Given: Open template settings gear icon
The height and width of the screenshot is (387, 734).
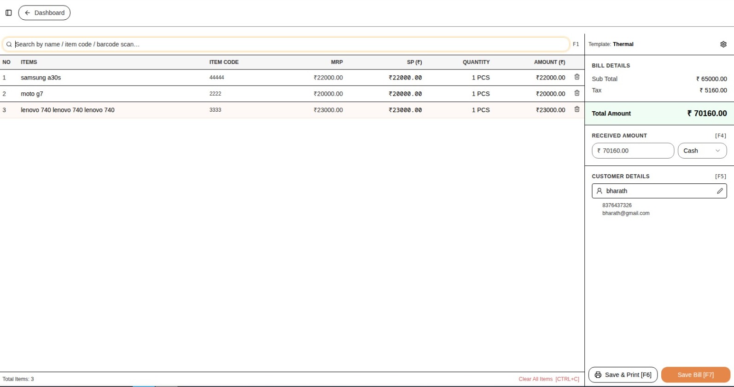Looking at the screenshot, I should [723, 44].
